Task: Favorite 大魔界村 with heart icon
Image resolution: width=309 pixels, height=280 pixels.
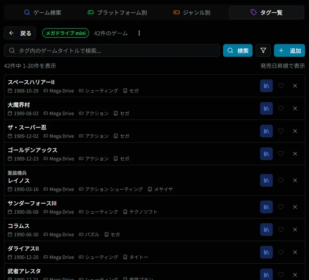Action: (281, 108)
